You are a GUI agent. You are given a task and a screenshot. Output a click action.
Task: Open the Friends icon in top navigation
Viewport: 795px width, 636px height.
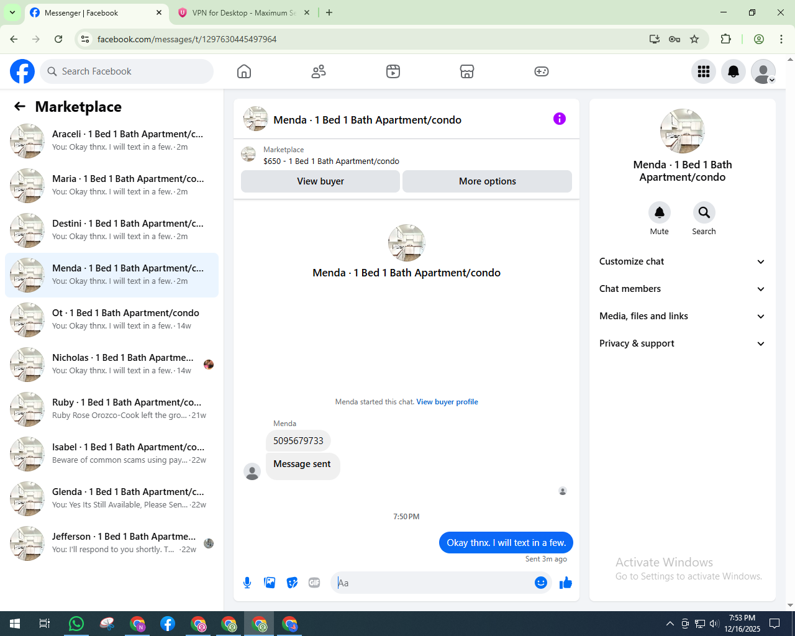[319, 71]
